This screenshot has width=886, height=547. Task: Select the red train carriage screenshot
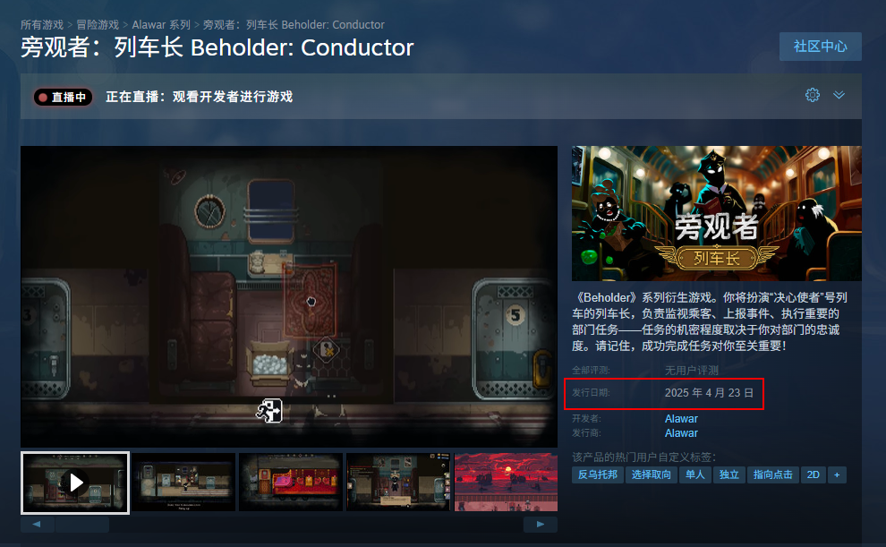(x=291, y=482)
